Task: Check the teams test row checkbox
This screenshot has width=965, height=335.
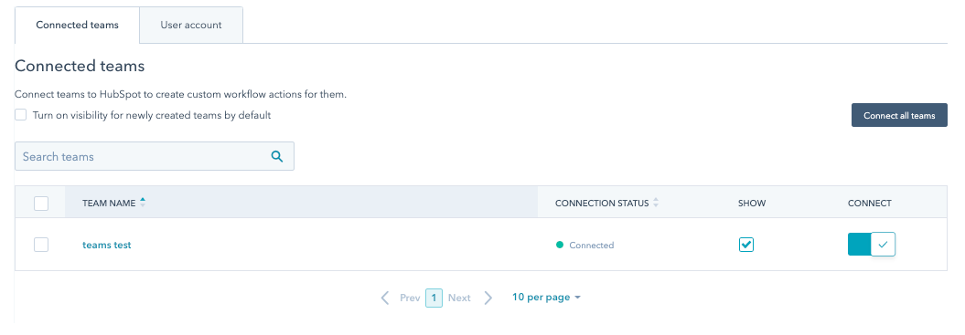Action: point(41,245)
